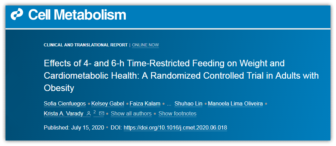
Task: Expand the Show all authors list
Action: [x=131, y=114]
